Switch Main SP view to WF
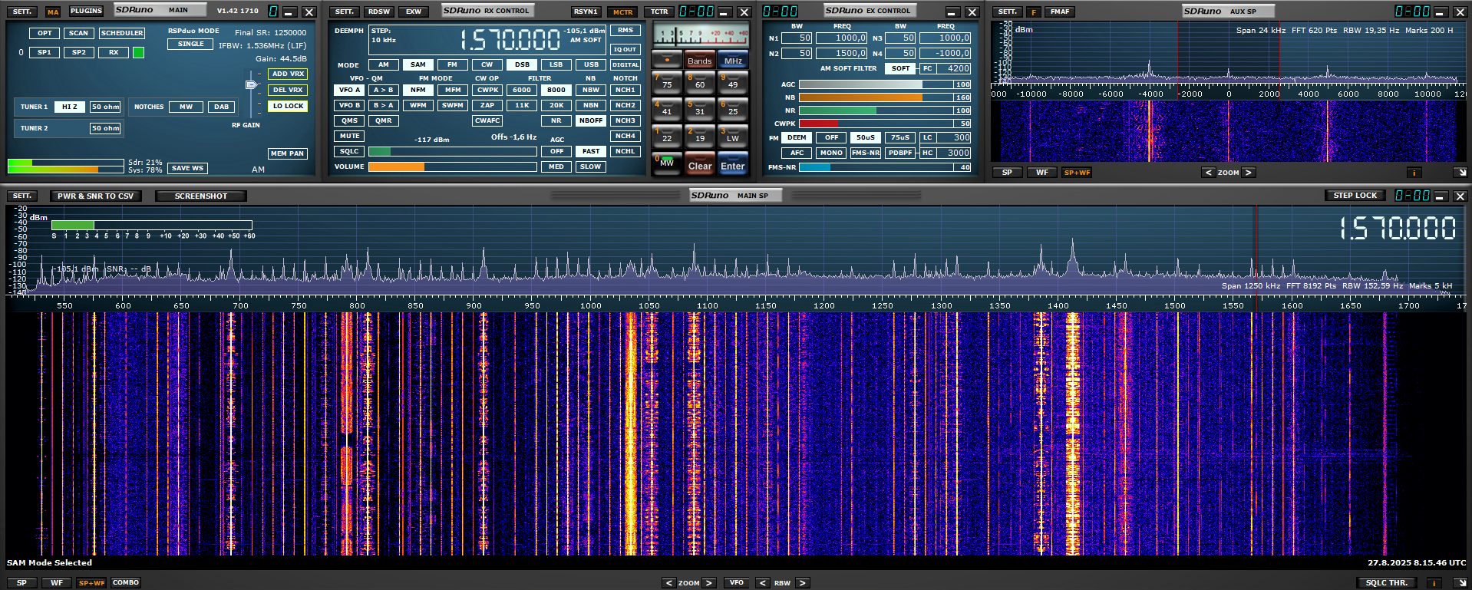The width and height of the screenshot is (1472, 590). [57, 583]
